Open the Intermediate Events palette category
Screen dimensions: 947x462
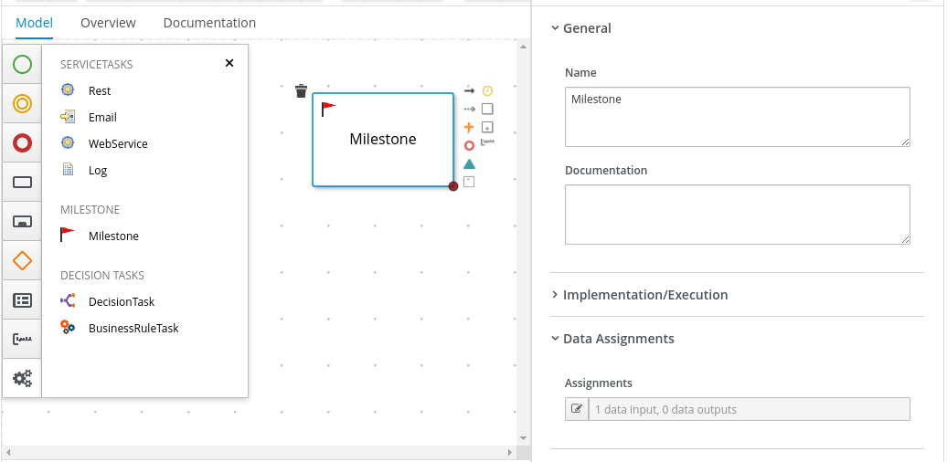click(x=22, y=103)
